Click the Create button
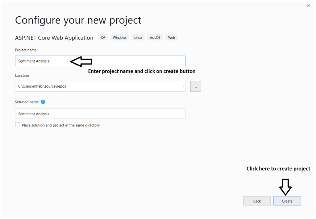 tap(287, 201)
